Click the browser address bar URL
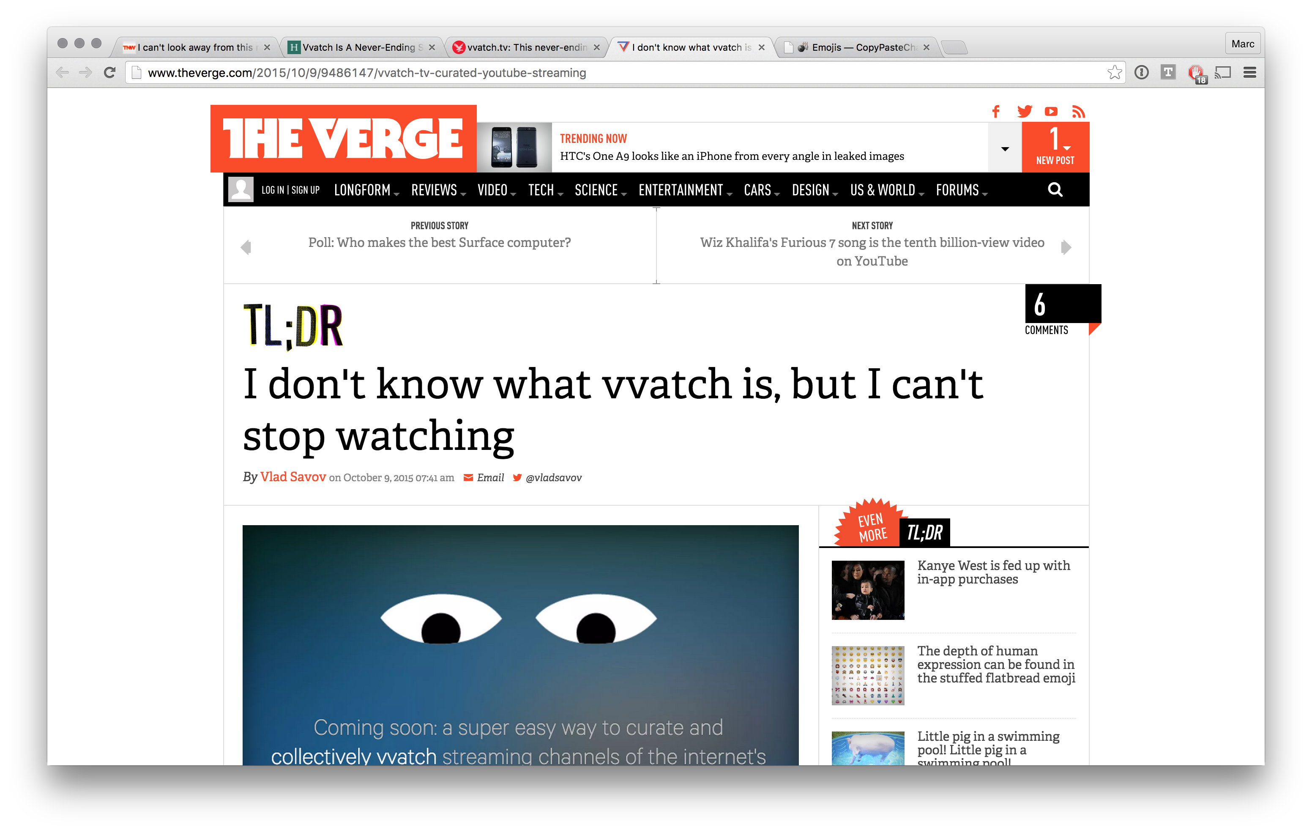Screen dimensions: 1312x833 point(367,72)
